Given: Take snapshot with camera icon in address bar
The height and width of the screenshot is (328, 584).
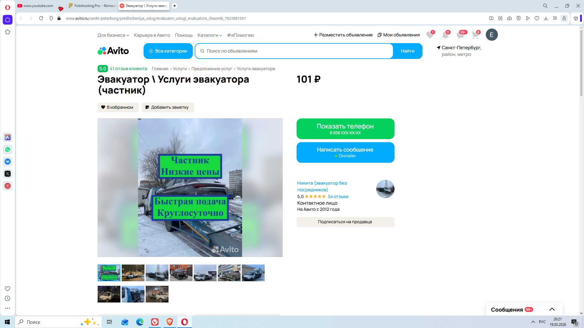Looking at the screenshot, I should click(x=509, y=18).
